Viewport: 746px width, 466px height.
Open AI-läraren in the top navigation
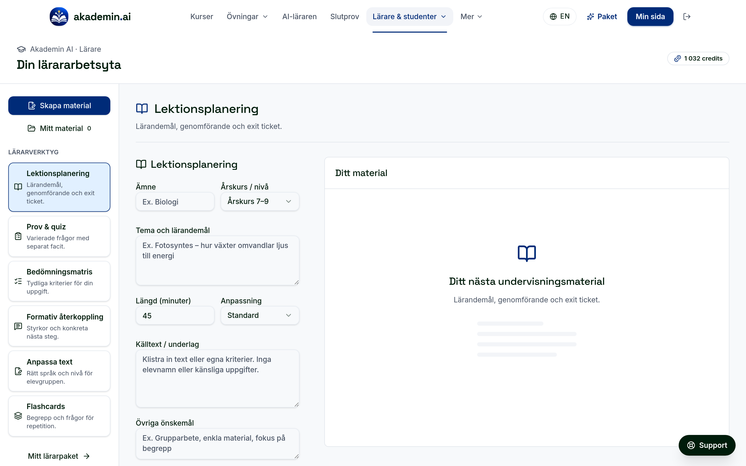pyautogui.click(x=299, y=17)
